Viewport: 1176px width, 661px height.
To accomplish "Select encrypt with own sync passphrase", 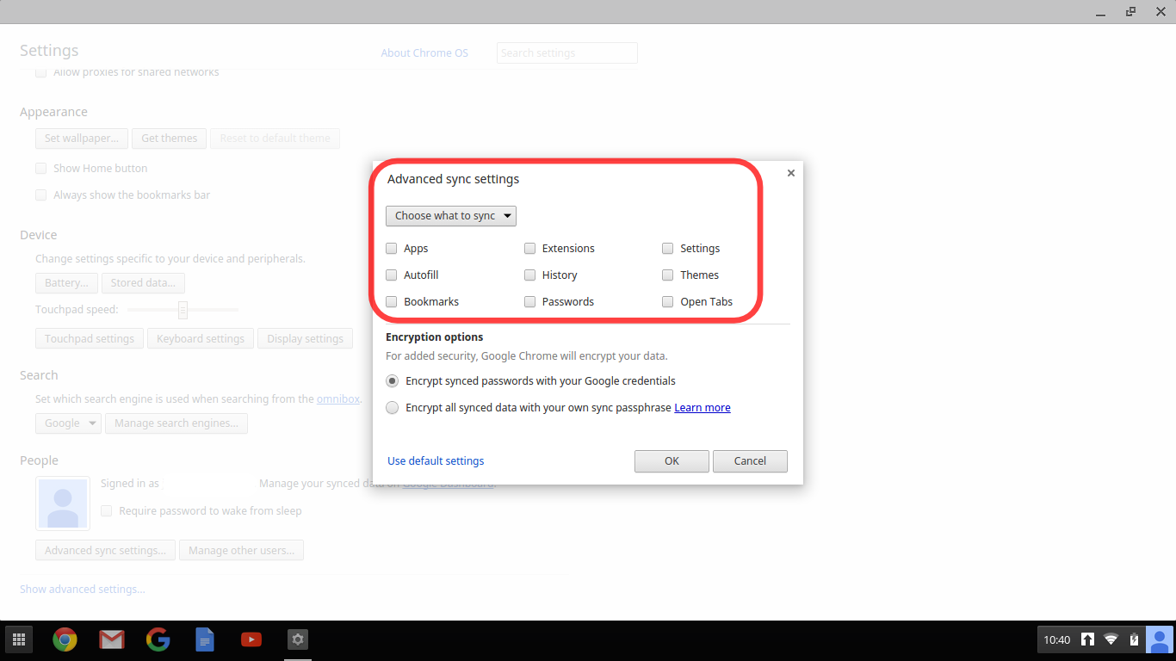I will [392, 408].
